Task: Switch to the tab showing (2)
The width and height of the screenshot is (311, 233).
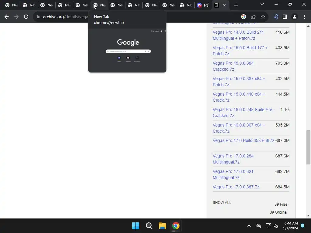Action: tap(203, 5)
